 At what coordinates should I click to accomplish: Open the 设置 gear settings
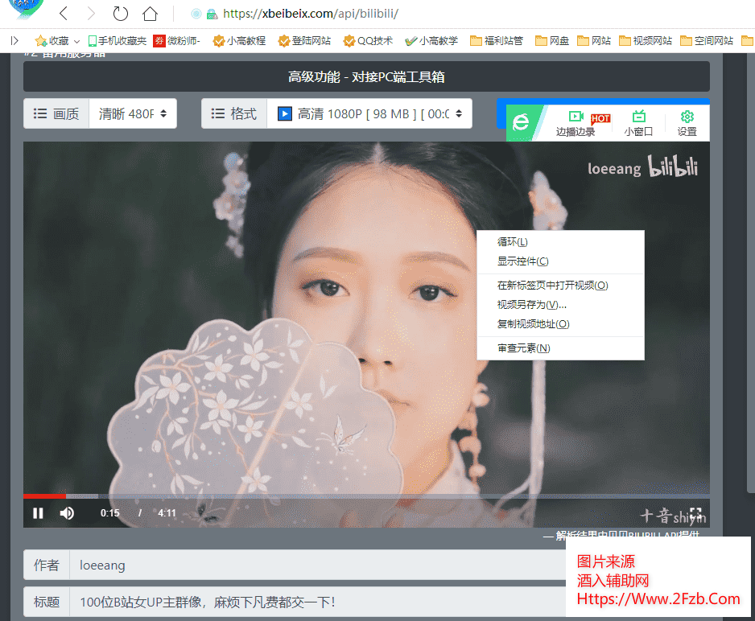tap(687, 123)
